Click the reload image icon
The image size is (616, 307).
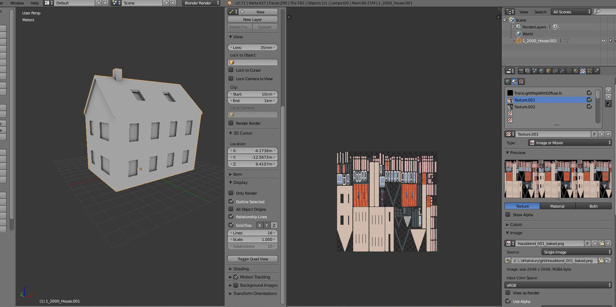pyautogui.click(x=608, y=261)
